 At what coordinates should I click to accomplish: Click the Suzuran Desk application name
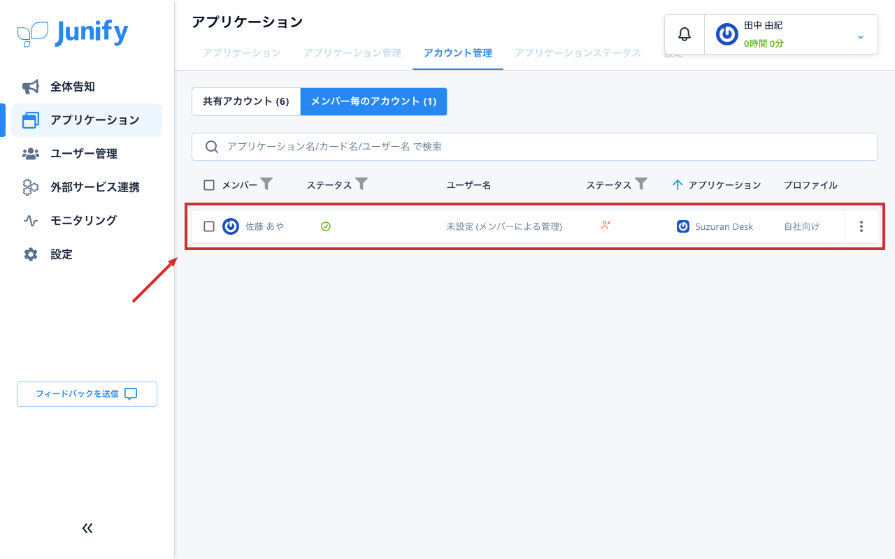(724, 226)
